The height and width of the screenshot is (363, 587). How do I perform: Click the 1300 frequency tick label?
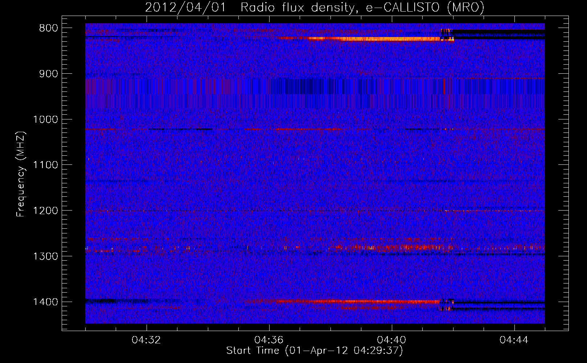point(45,256)
